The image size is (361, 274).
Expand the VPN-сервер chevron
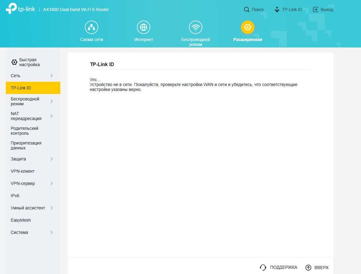coord(52,184)
